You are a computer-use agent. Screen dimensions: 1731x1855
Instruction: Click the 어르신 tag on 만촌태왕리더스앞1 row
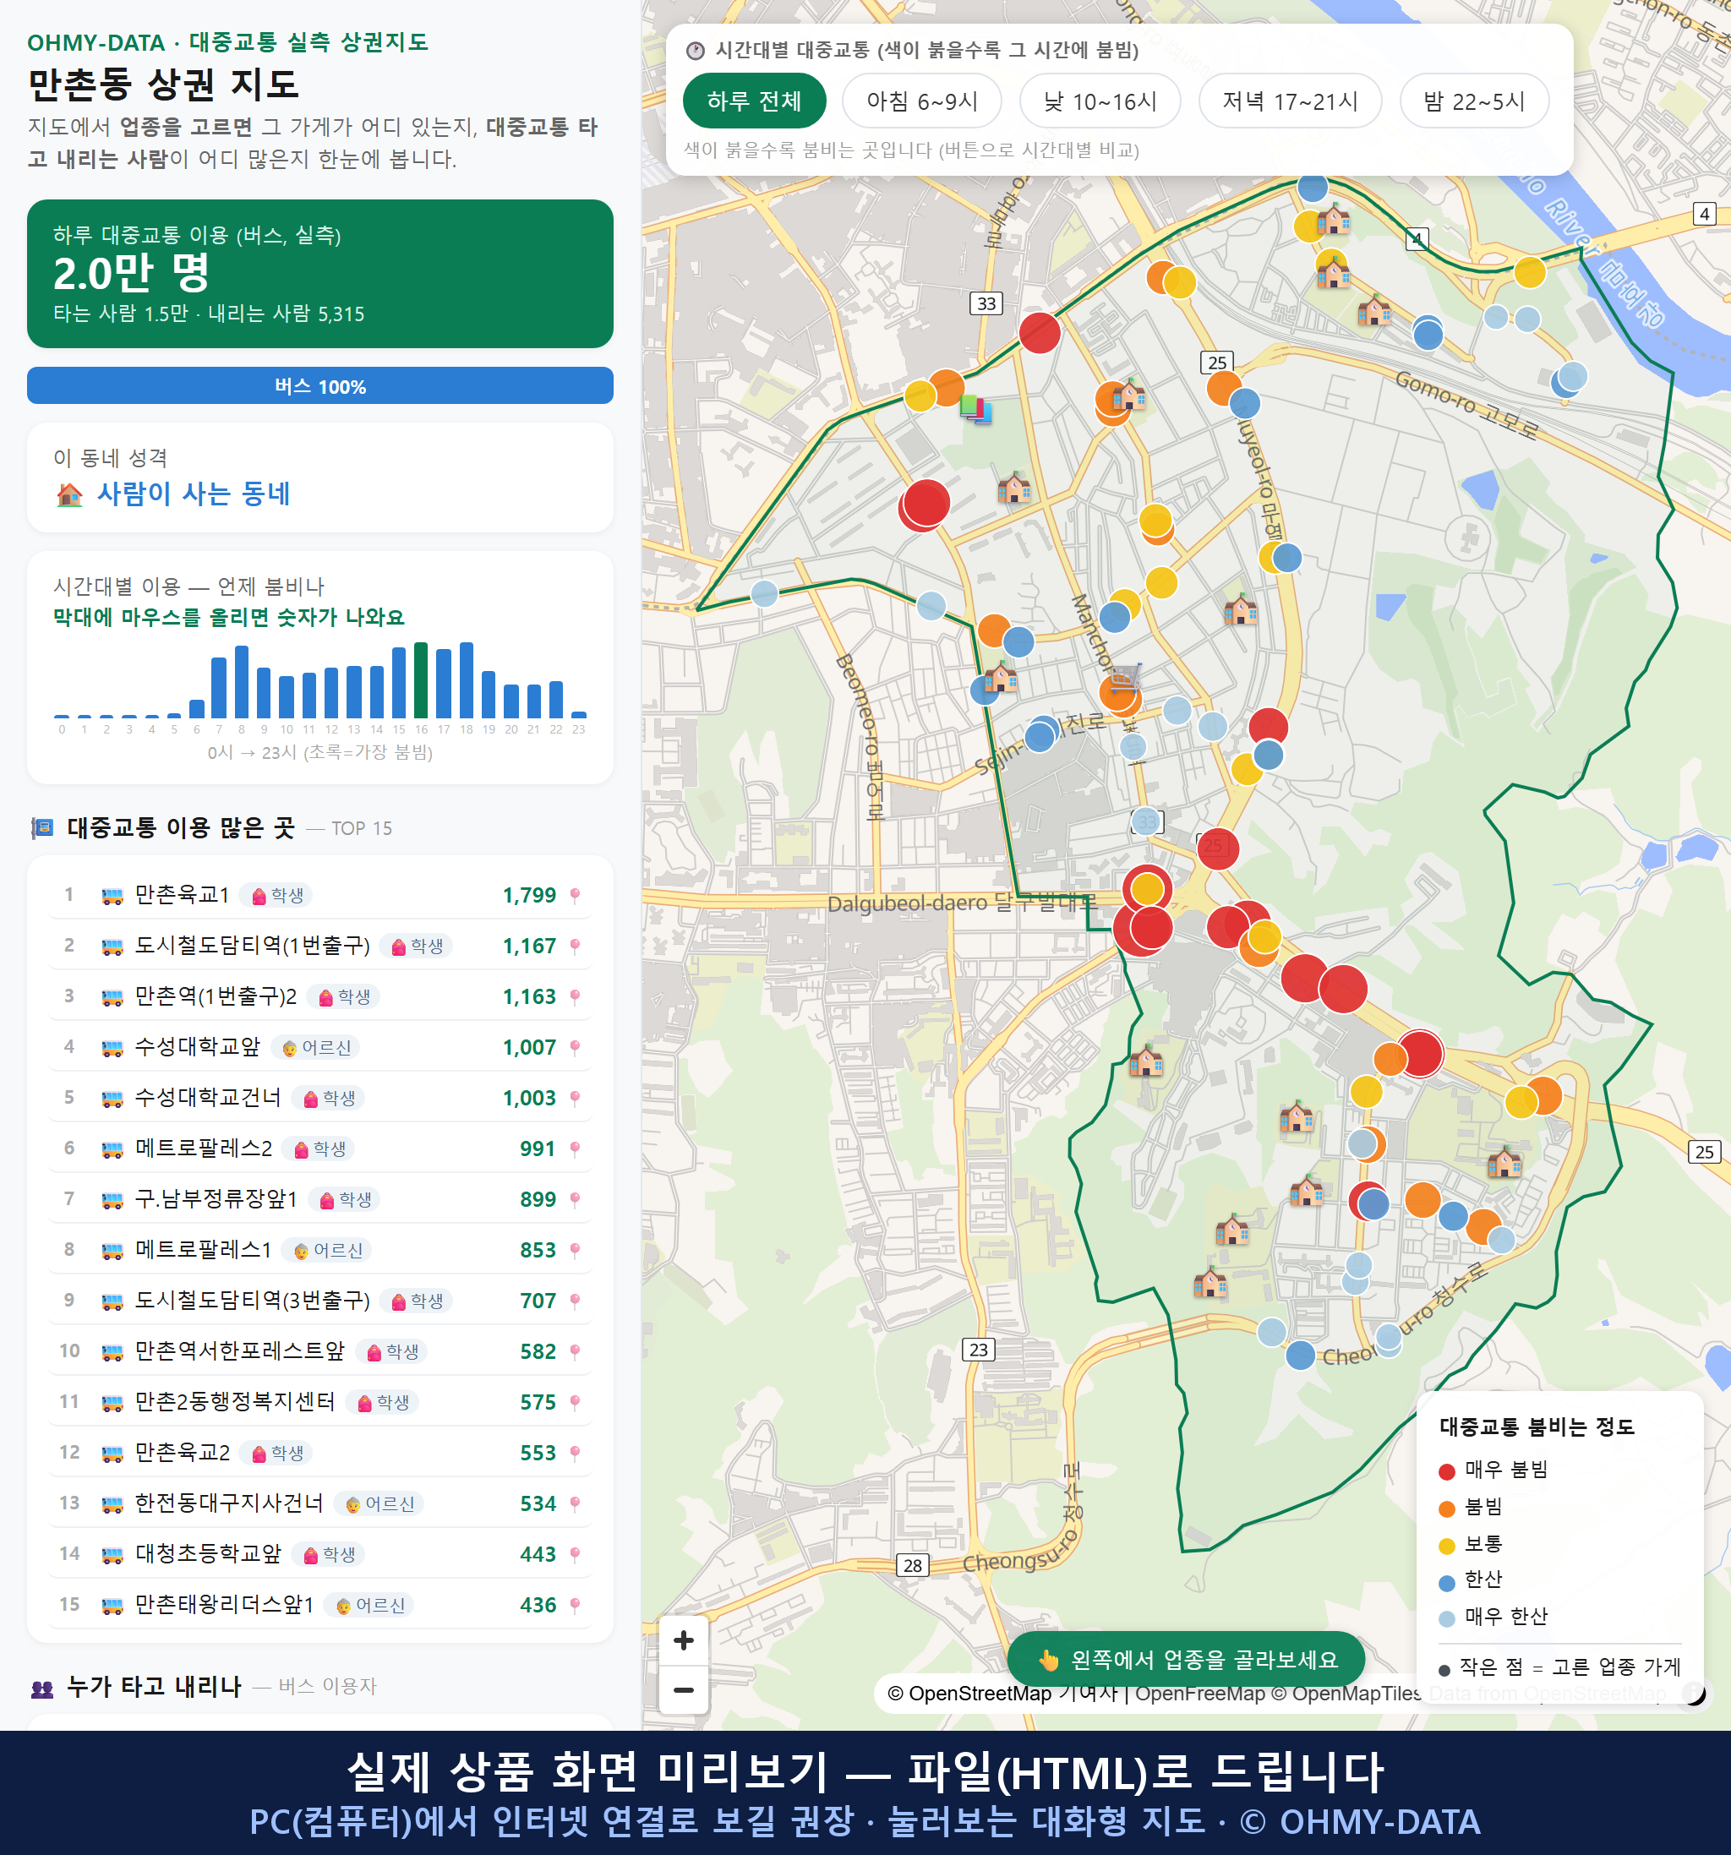click(369, 1605)
